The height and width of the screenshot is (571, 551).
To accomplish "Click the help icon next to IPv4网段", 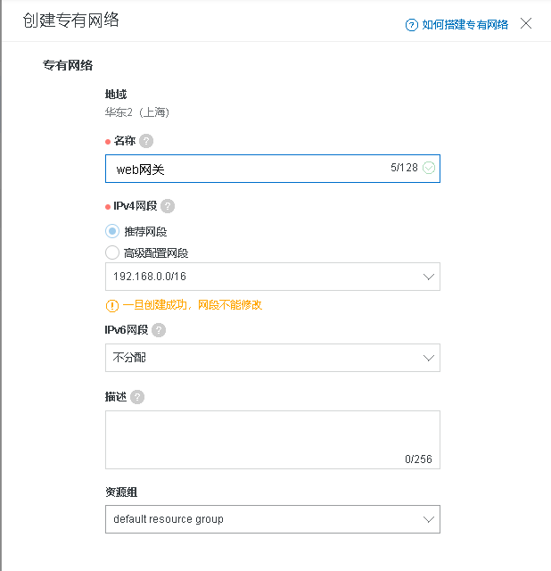I will (x=168, y=206).
